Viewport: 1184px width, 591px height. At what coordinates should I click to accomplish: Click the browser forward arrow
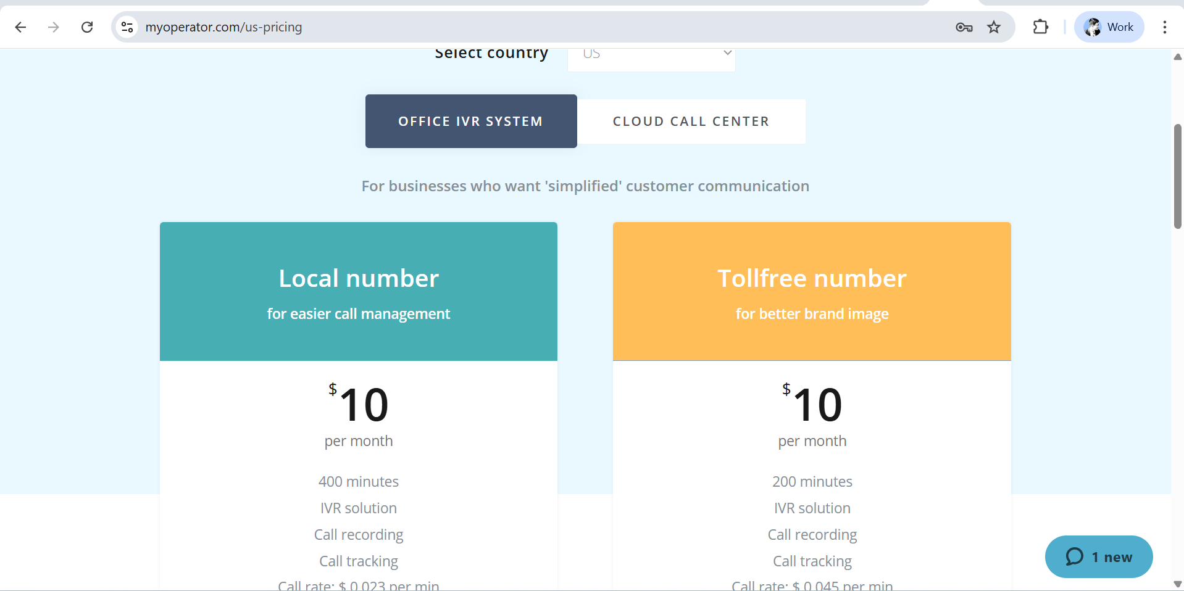(x=54, y=27)
